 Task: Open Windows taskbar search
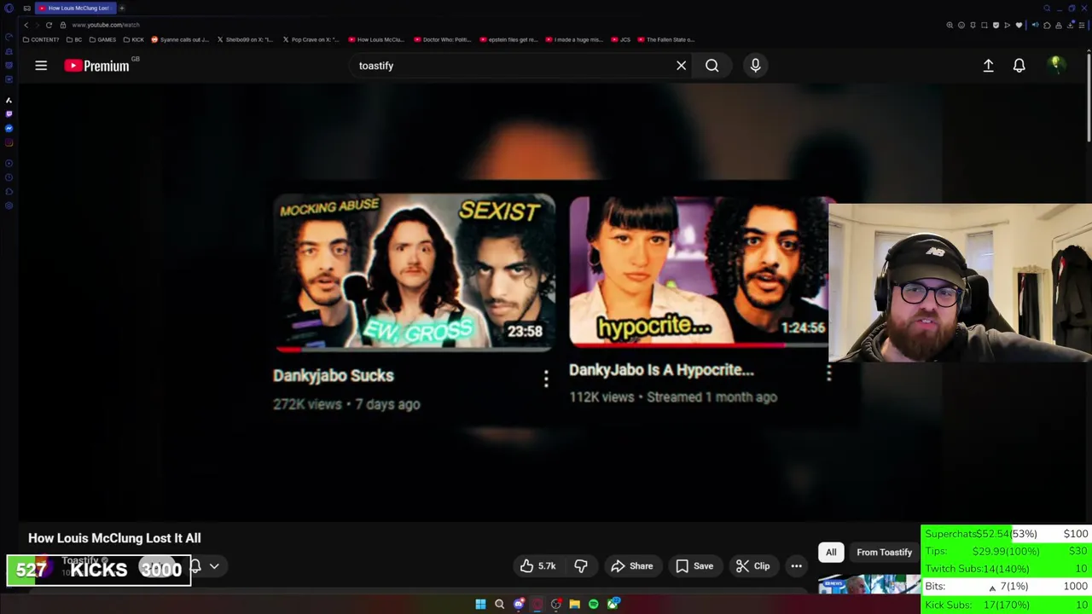point(499,605)
